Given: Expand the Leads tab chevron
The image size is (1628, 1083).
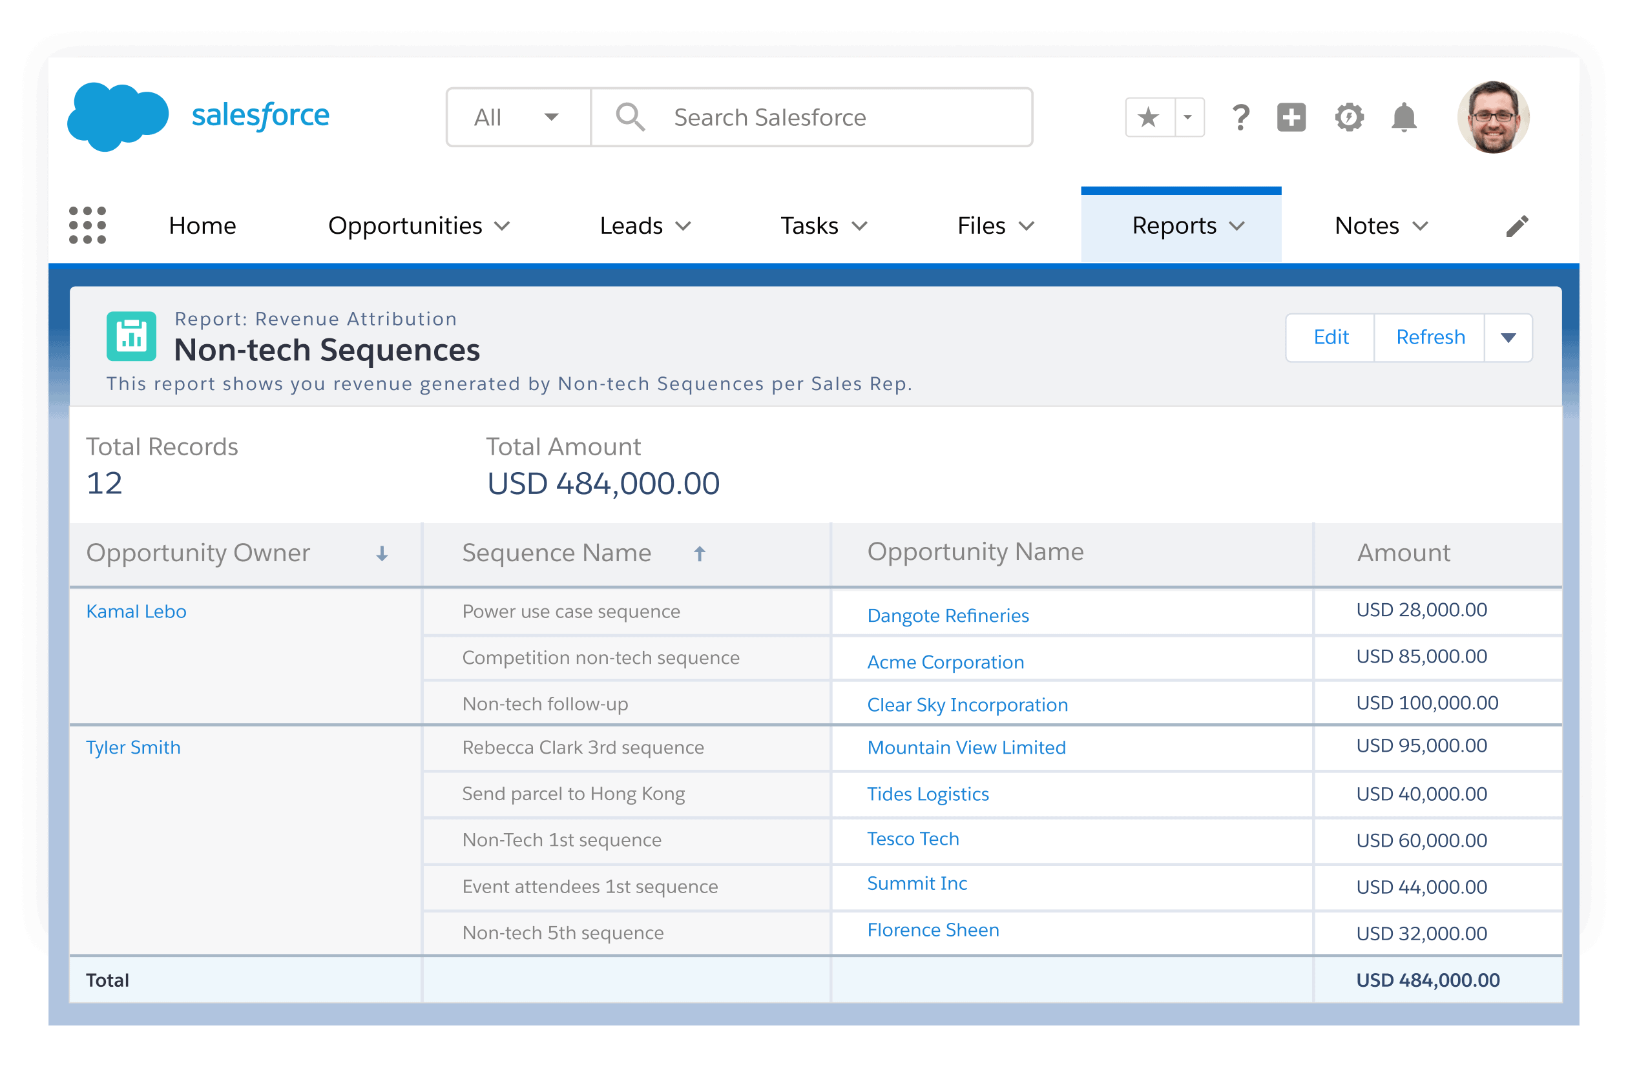Looking at the screenshot, I should (683, 226).
